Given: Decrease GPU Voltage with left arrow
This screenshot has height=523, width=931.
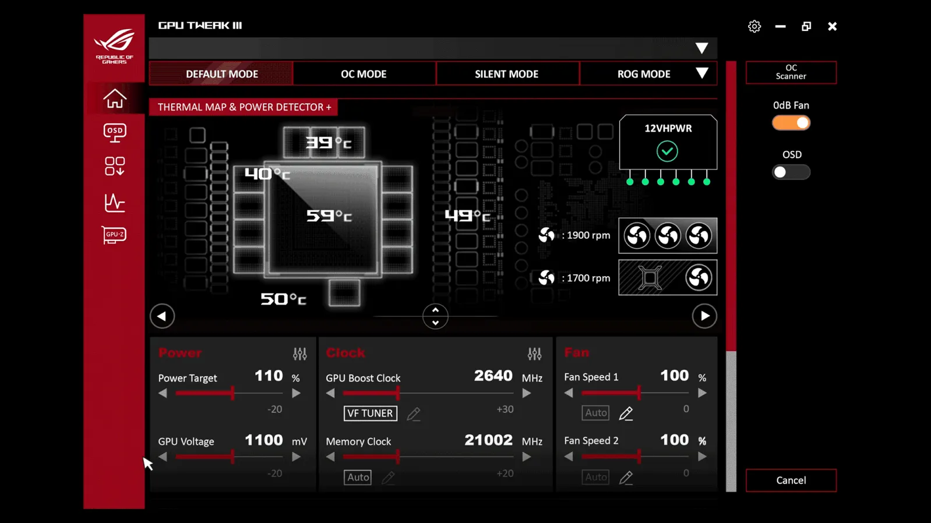Looking at the screenshot, I should pyautogui.click(x=163, y=457).
